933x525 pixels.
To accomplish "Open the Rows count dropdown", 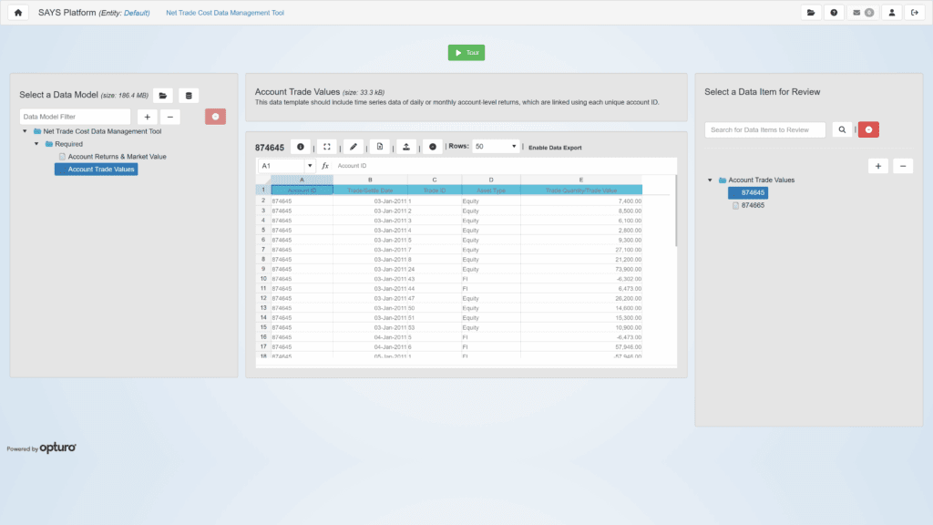I will click(x=497, y=147).
